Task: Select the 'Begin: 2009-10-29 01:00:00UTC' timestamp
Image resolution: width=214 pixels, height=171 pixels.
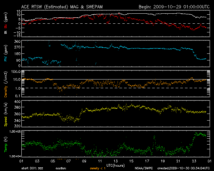Action: coord(174,7)
